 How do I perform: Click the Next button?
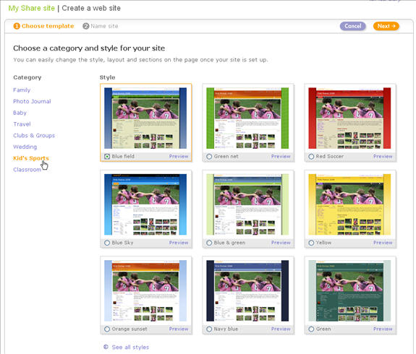386,26
